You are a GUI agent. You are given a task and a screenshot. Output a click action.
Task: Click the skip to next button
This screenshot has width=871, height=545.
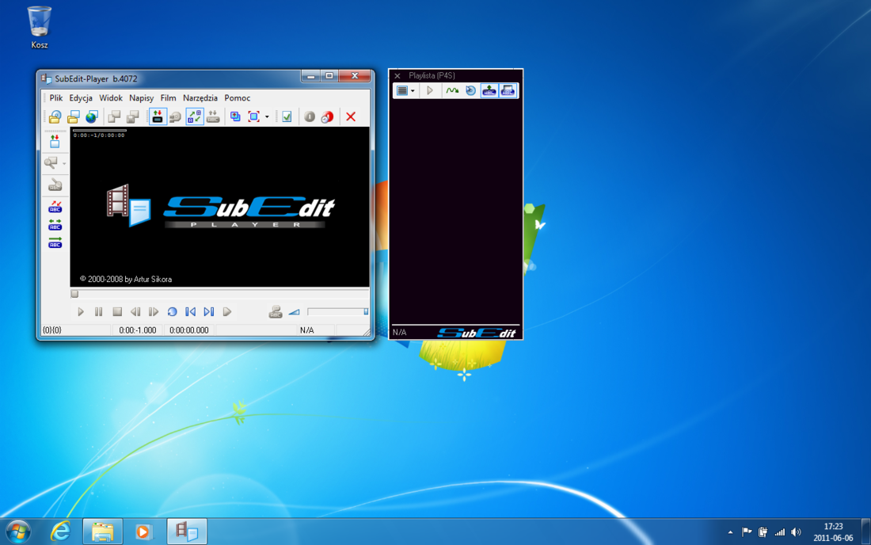[209, 312]
